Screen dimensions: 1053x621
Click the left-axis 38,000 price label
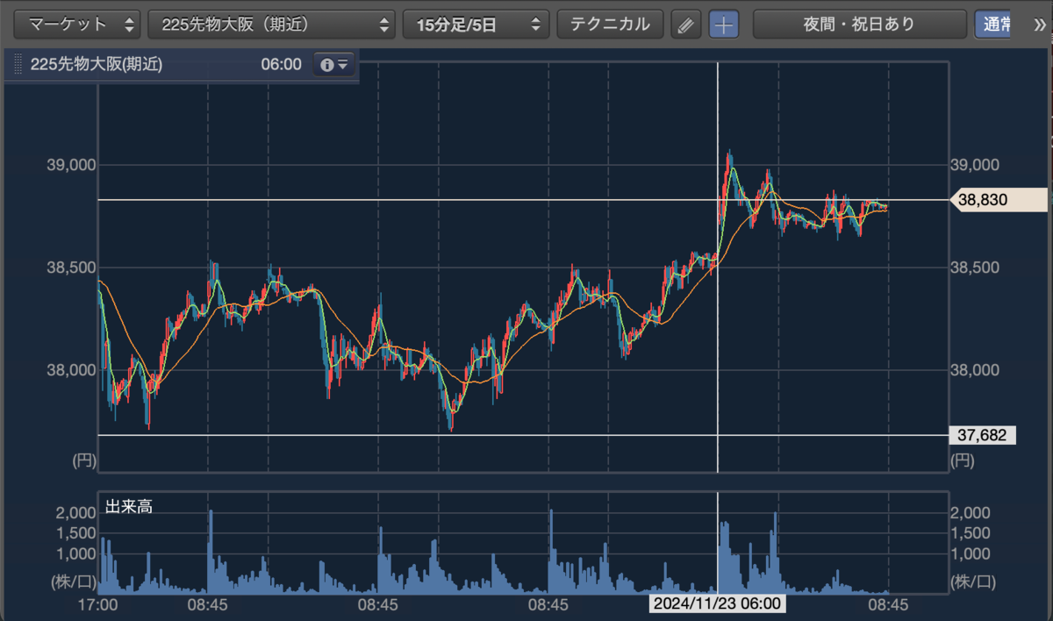tap(70, 370)
